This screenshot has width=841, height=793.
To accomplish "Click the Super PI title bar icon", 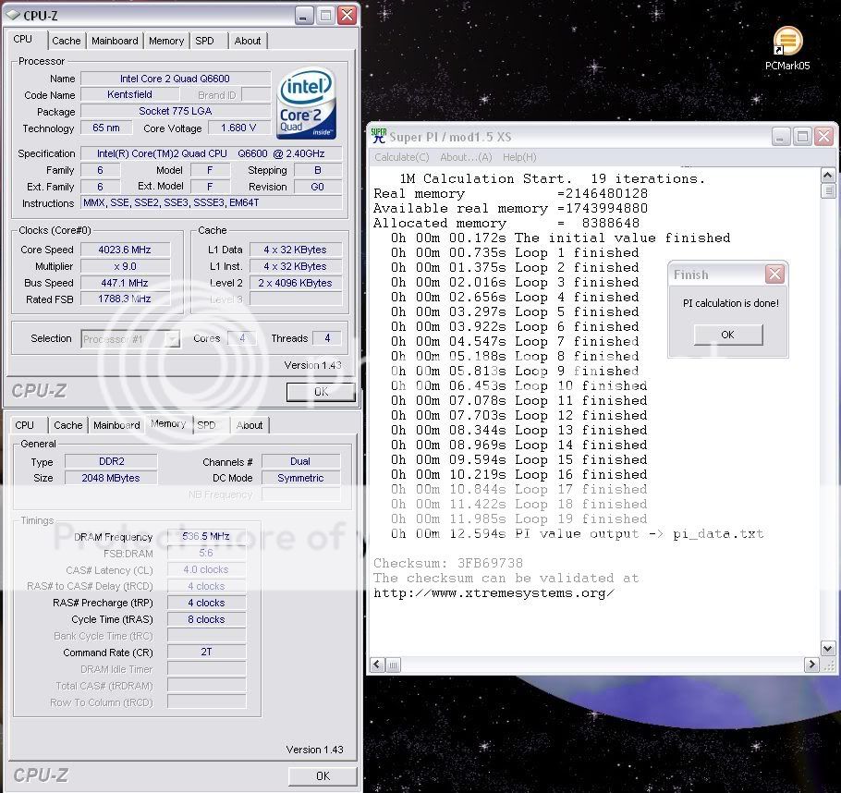I will 379,137.
